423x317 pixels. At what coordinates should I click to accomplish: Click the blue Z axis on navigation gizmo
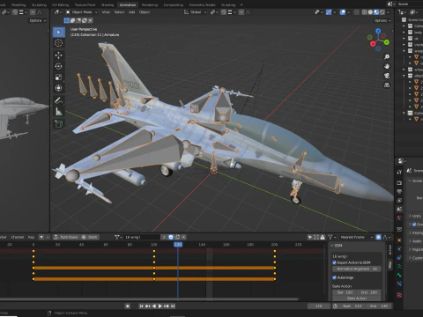point(378,31)
